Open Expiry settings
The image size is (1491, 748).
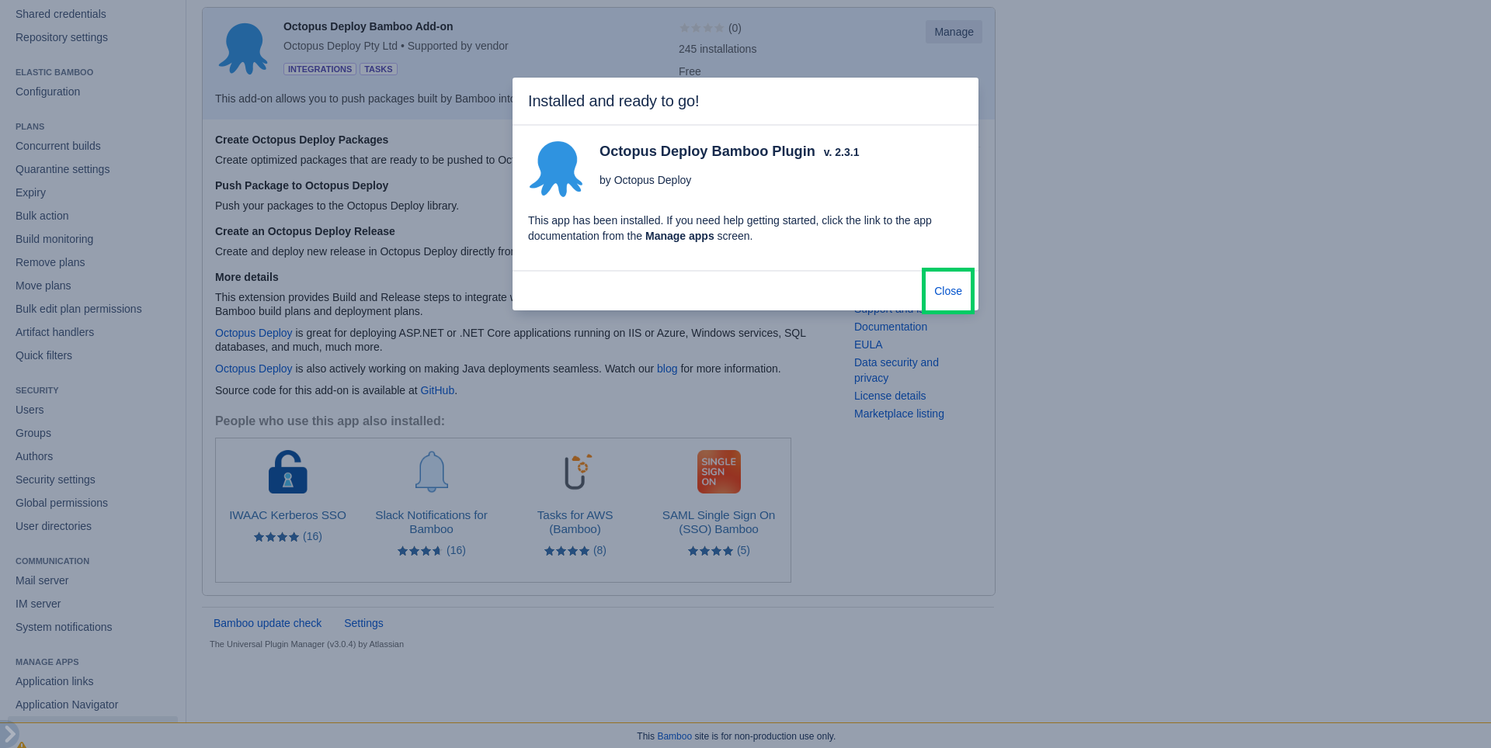click(x=30, y=192)
